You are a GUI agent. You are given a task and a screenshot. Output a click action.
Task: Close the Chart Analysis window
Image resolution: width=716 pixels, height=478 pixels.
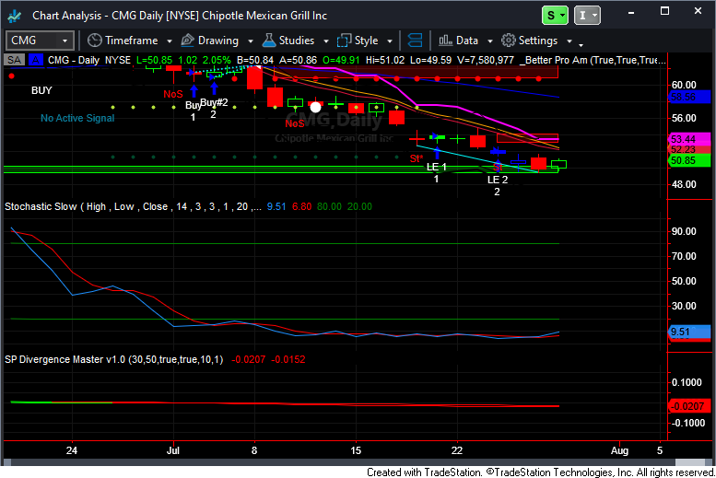[698, 11]
